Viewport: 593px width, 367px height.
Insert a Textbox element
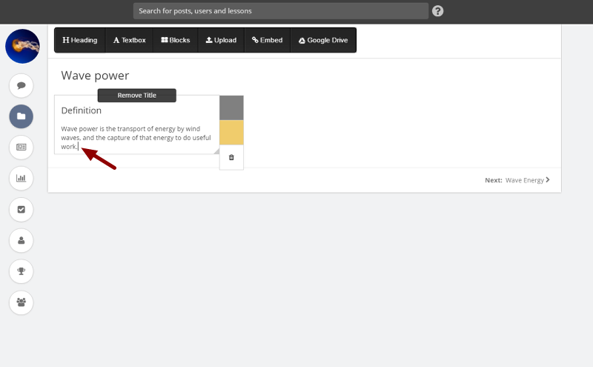tap(129, 40)
